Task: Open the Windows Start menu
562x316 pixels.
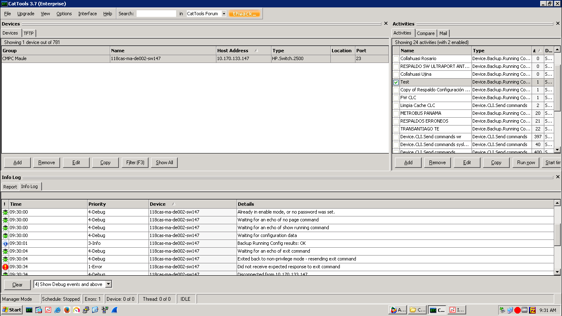Action: pyautogui.click(x=12, y=310)
